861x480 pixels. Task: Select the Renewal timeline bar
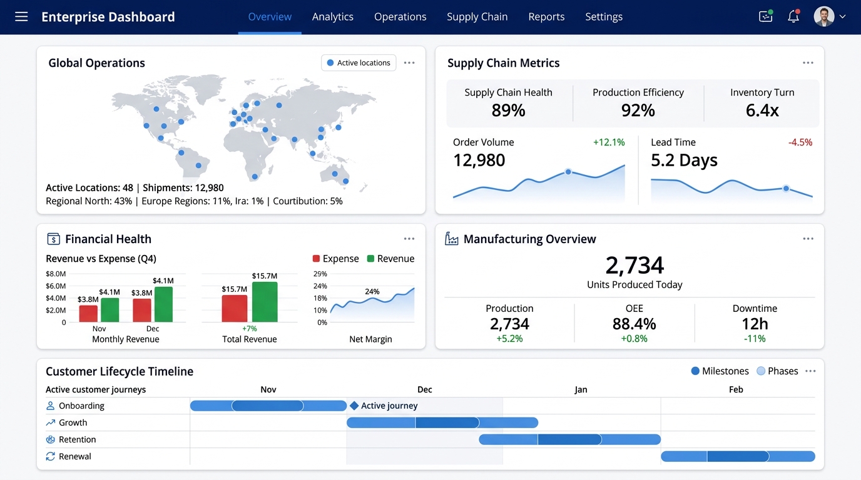738,456
